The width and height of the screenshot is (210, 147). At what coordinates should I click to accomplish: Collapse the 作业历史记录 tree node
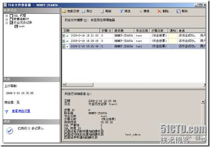click(x=7, y=23)
